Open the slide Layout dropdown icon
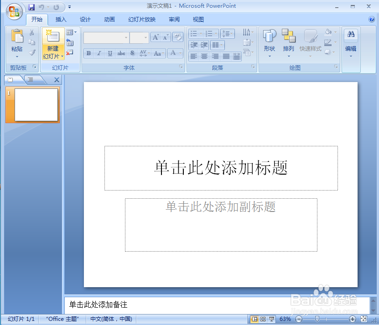 pos(71,32)
